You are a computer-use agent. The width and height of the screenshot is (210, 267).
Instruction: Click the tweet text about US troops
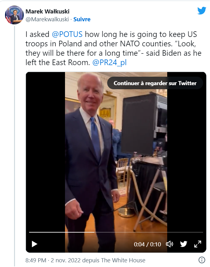(113, 49)
